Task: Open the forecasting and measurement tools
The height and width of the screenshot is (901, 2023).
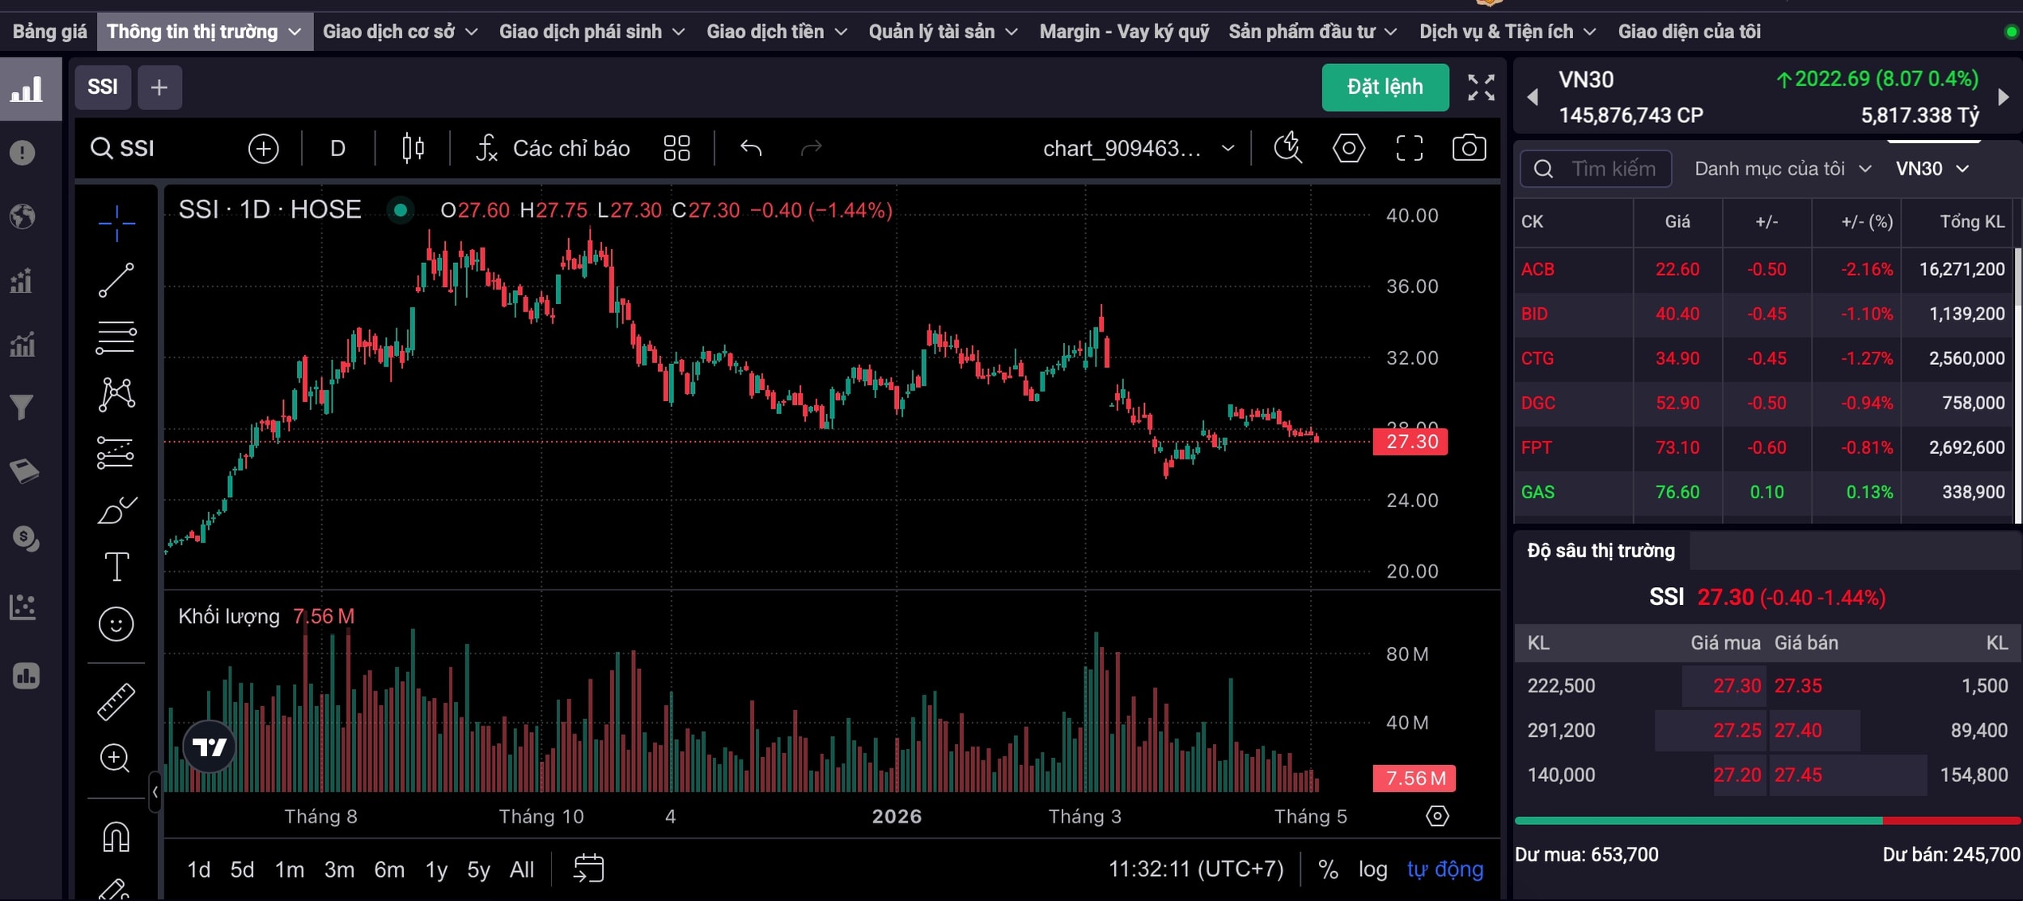Action: (116, 452)
